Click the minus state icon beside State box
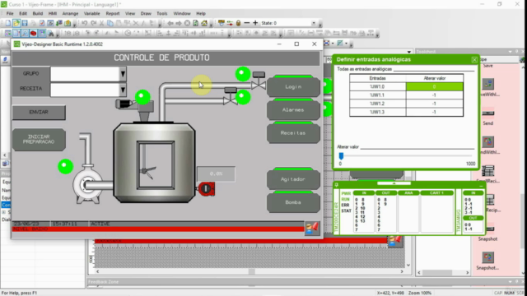The width and height of the screenshot is (527, 296). pos(247,23)
